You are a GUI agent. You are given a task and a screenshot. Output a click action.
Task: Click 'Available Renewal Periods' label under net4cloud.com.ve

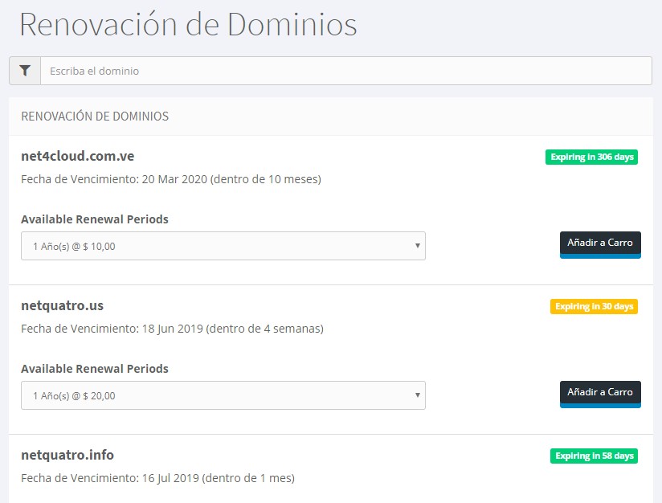(95, 219)
